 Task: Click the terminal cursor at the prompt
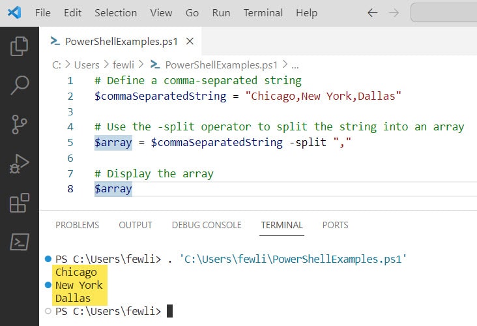click(x=169, y=312)
